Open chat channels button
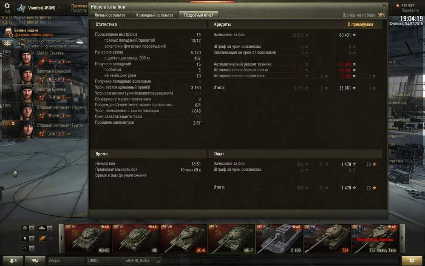 pyautogui.click(x=35, y=260)
